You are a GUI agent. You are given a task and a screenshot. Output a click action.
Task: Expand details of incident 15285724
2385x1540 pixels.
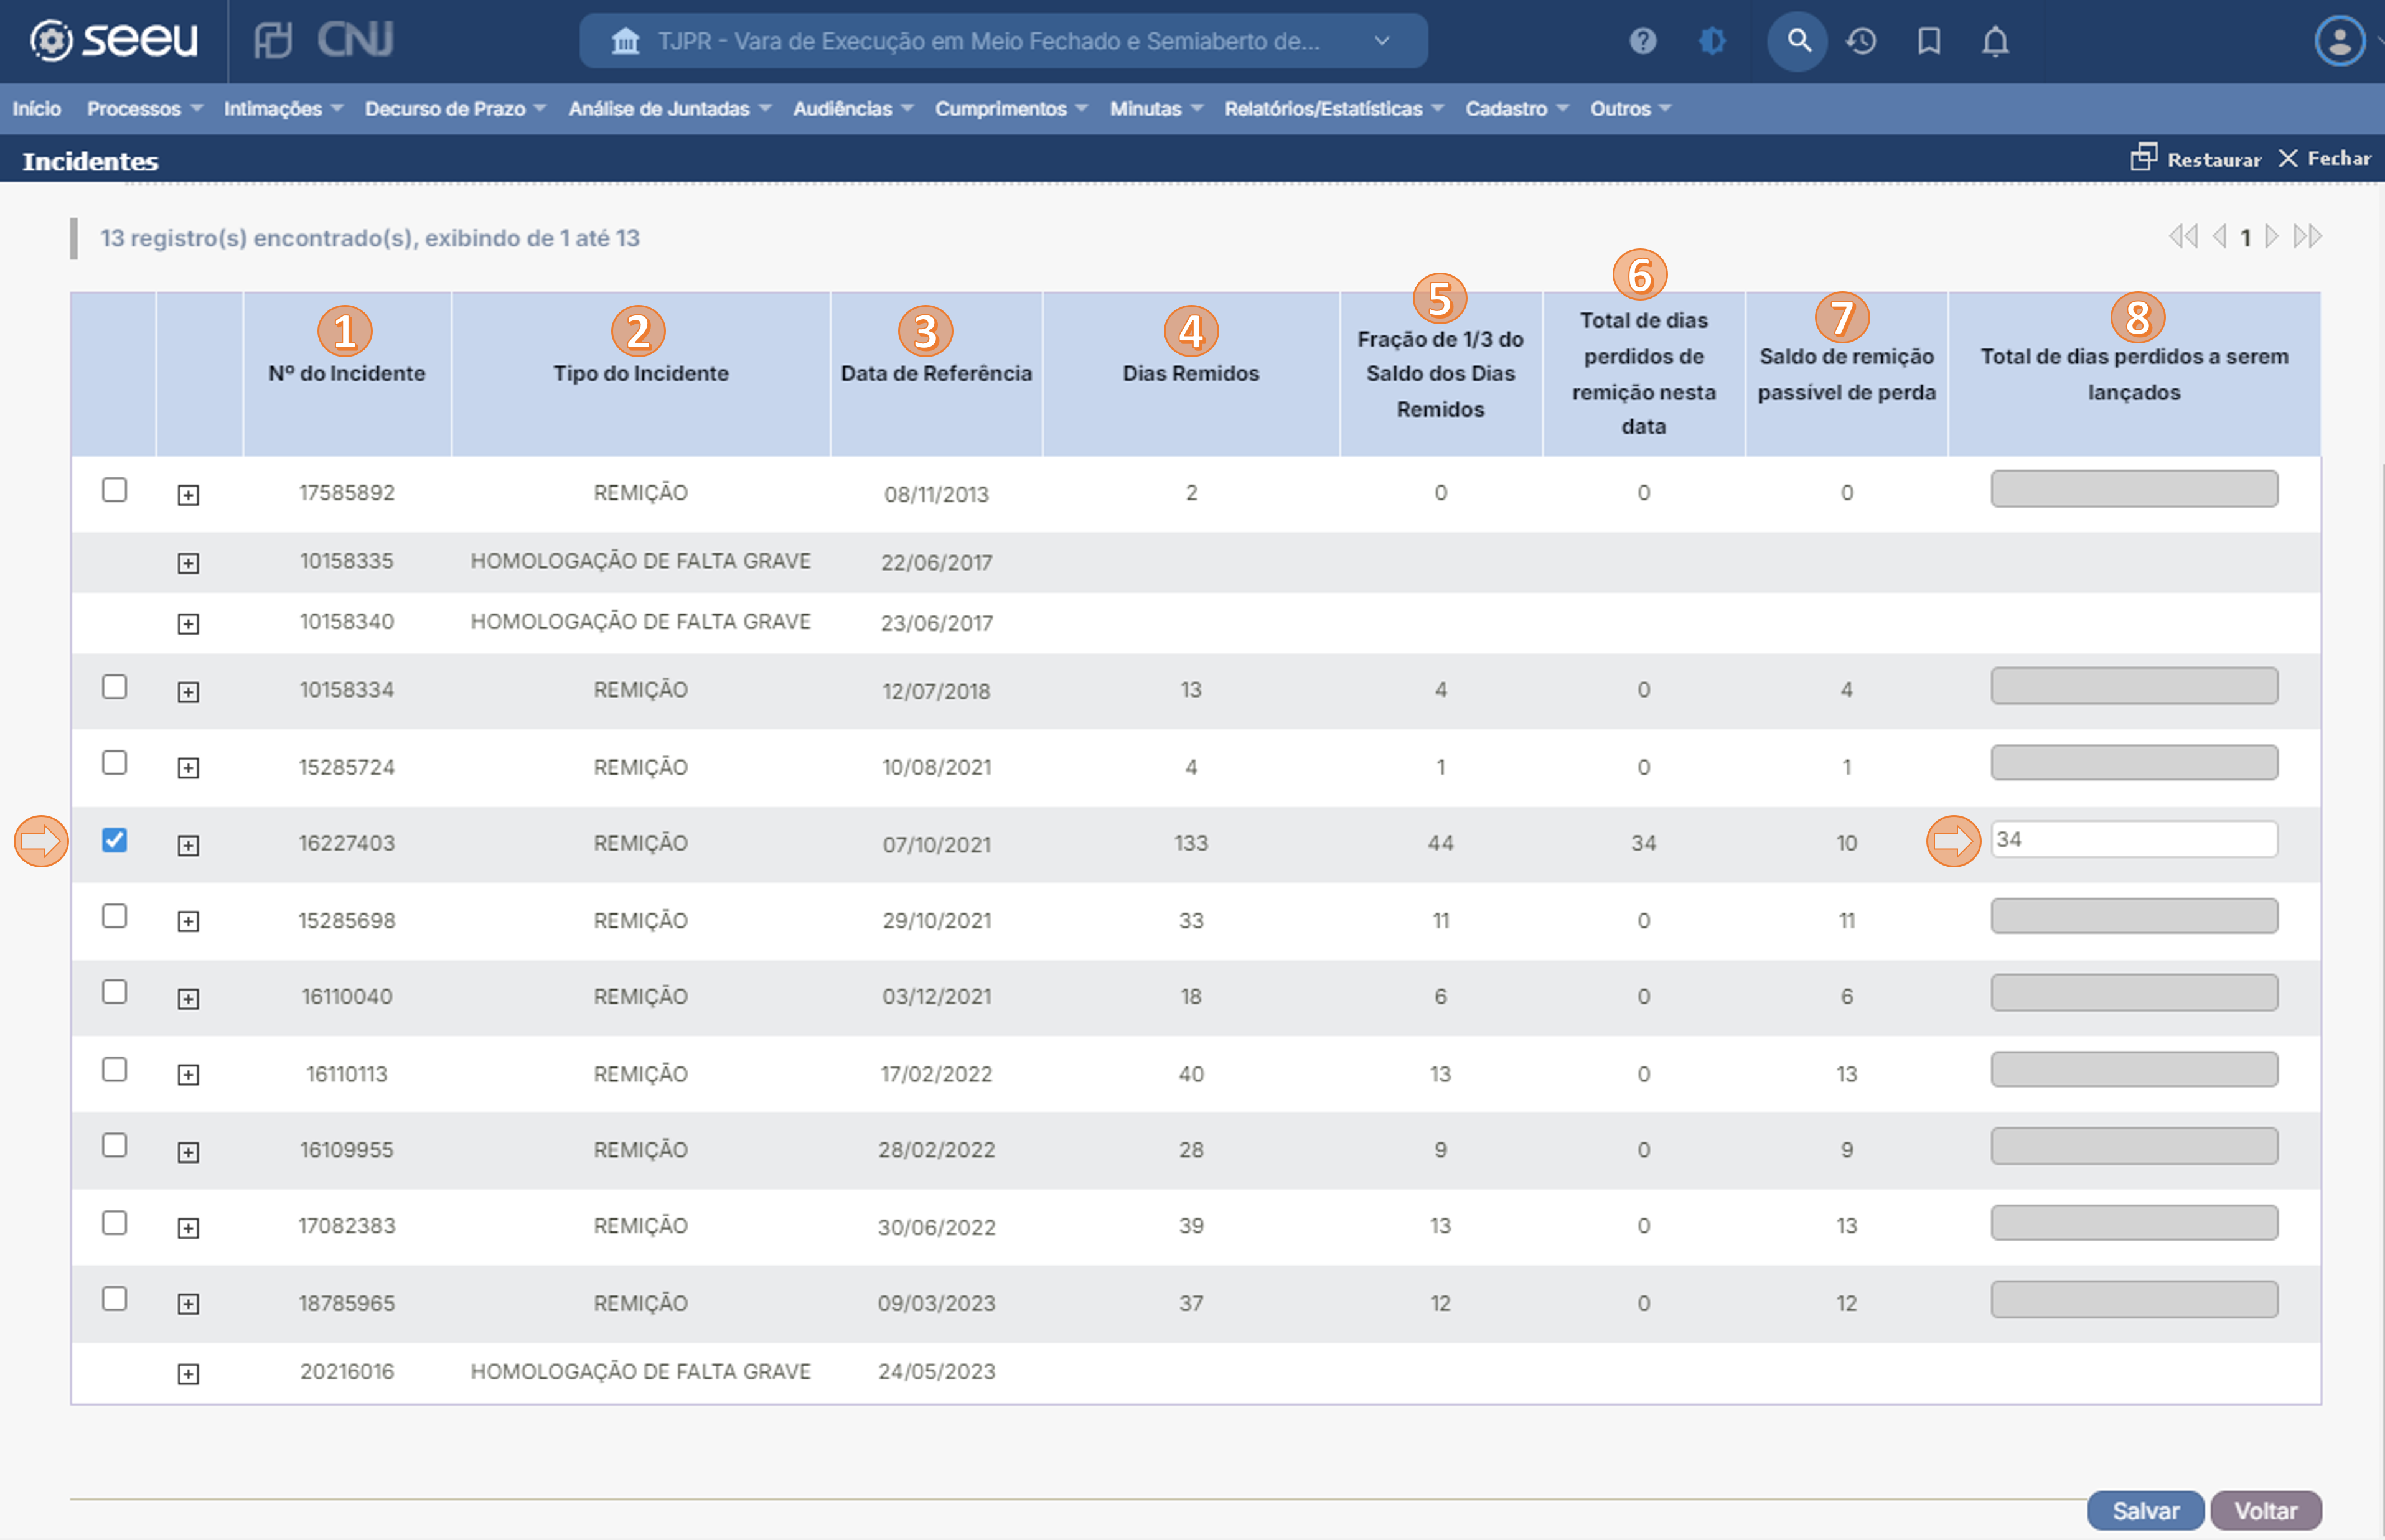188,768
